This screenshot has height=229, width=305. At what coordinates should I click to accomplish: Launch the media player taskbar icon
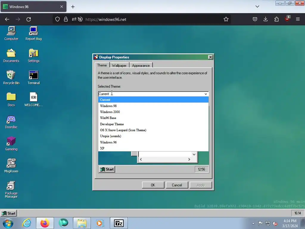tap(100, 223)
